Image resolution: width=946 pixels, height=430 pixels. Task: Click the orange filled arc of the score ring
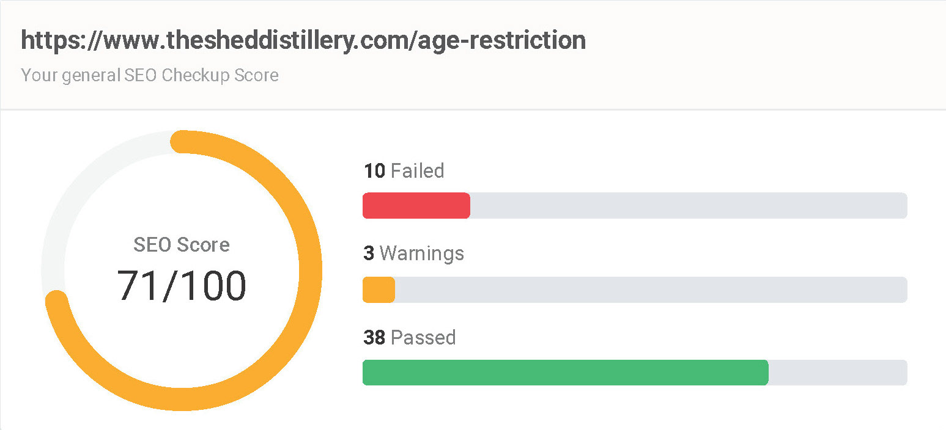coord(310,270)
